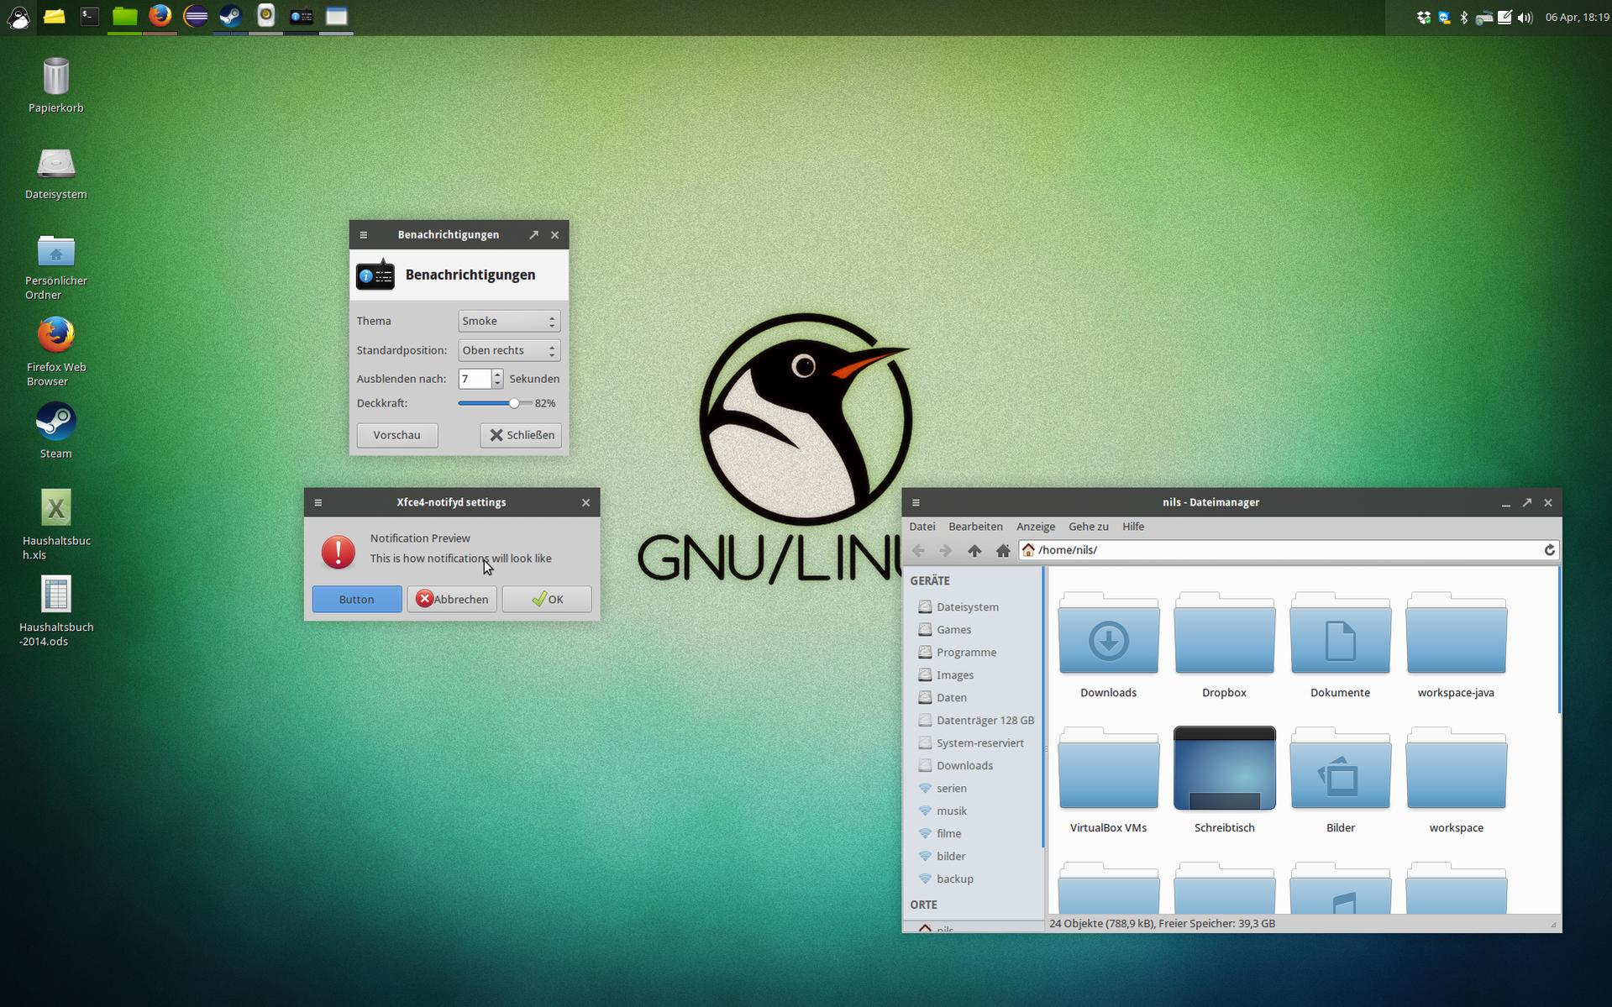The width and height of the screenshot is (1612, 1007).
Task: Click the clock showing 06 Apr, 18:19
Action: [x=1577, y=18]
